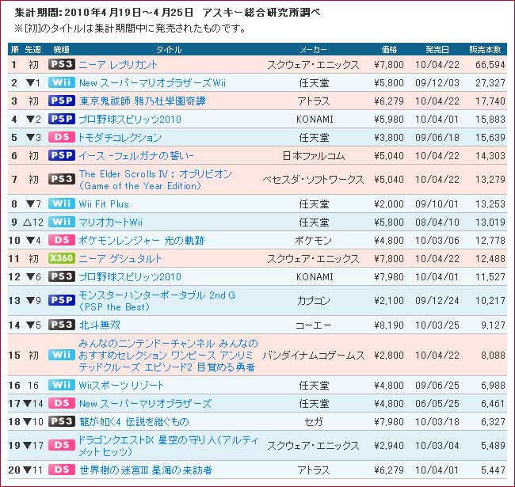Image resolution: width=515 pixels, height=487 pixels.
Task: Open 東京鬼祓師 鴉乃杜學園奇譚 link
Action: 143,101
